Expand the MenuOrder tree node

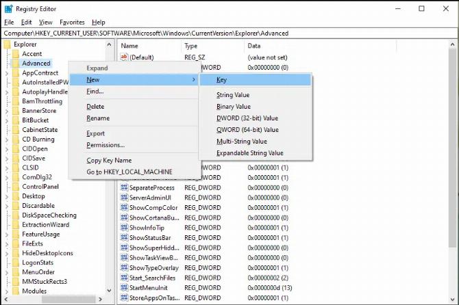tap(7, 272)
